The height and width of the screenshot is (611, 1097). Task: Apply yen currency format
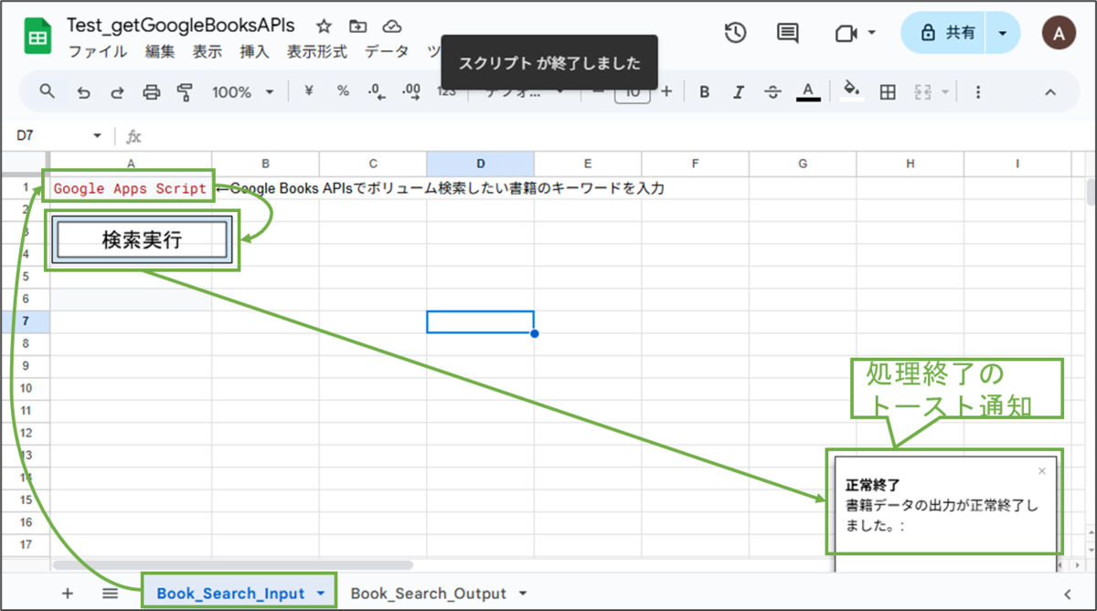pos(308,91)
